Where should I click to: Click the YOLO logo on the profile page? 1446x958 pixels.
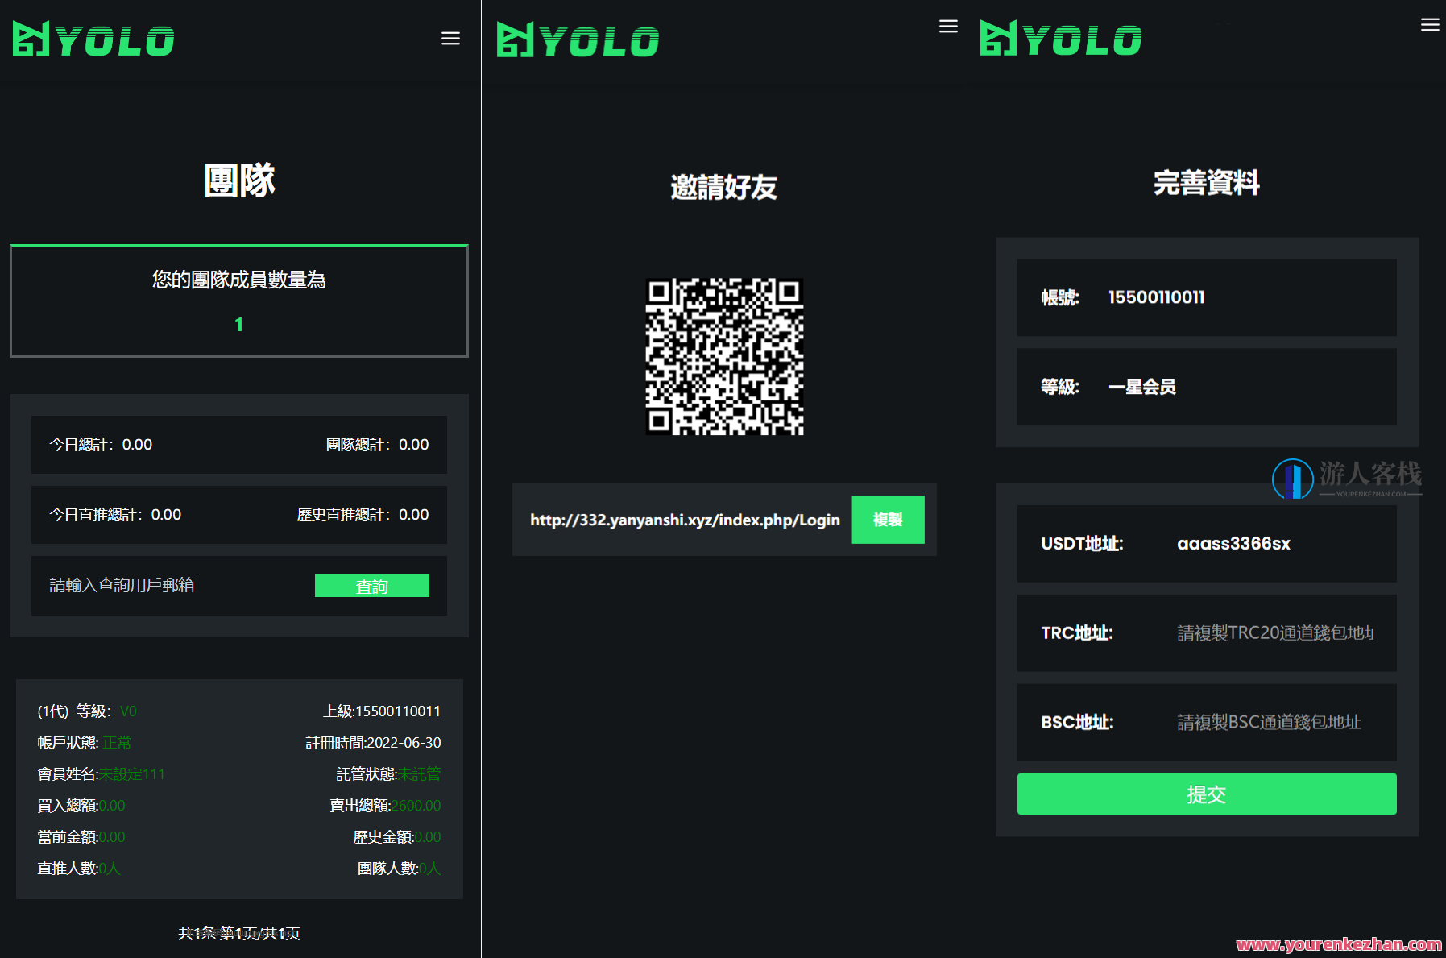[1059, 38]
